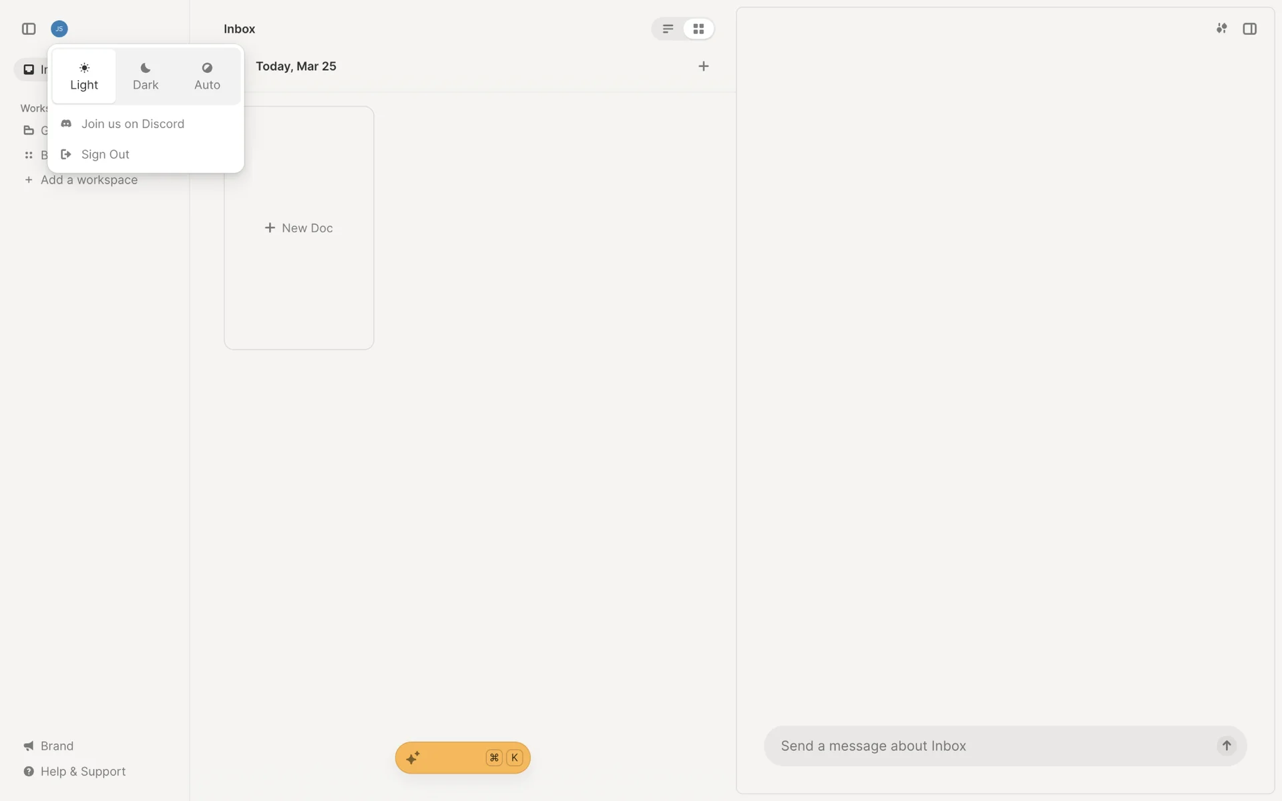Screen dimensions: 1282x801
Task: Toggle the right side panel icon
Action: (x=1249, y=29)
